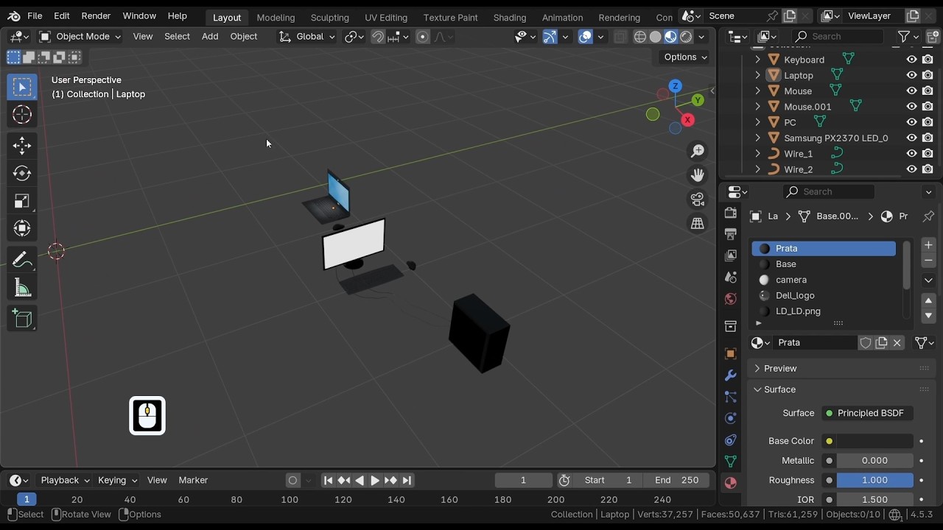Click the pan view hand icon
943x530 pixels.
tap(697, 175)
